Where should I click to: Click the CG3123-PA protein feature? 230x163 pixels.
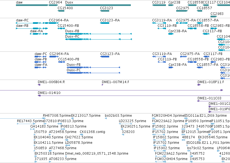coord(105,56)
